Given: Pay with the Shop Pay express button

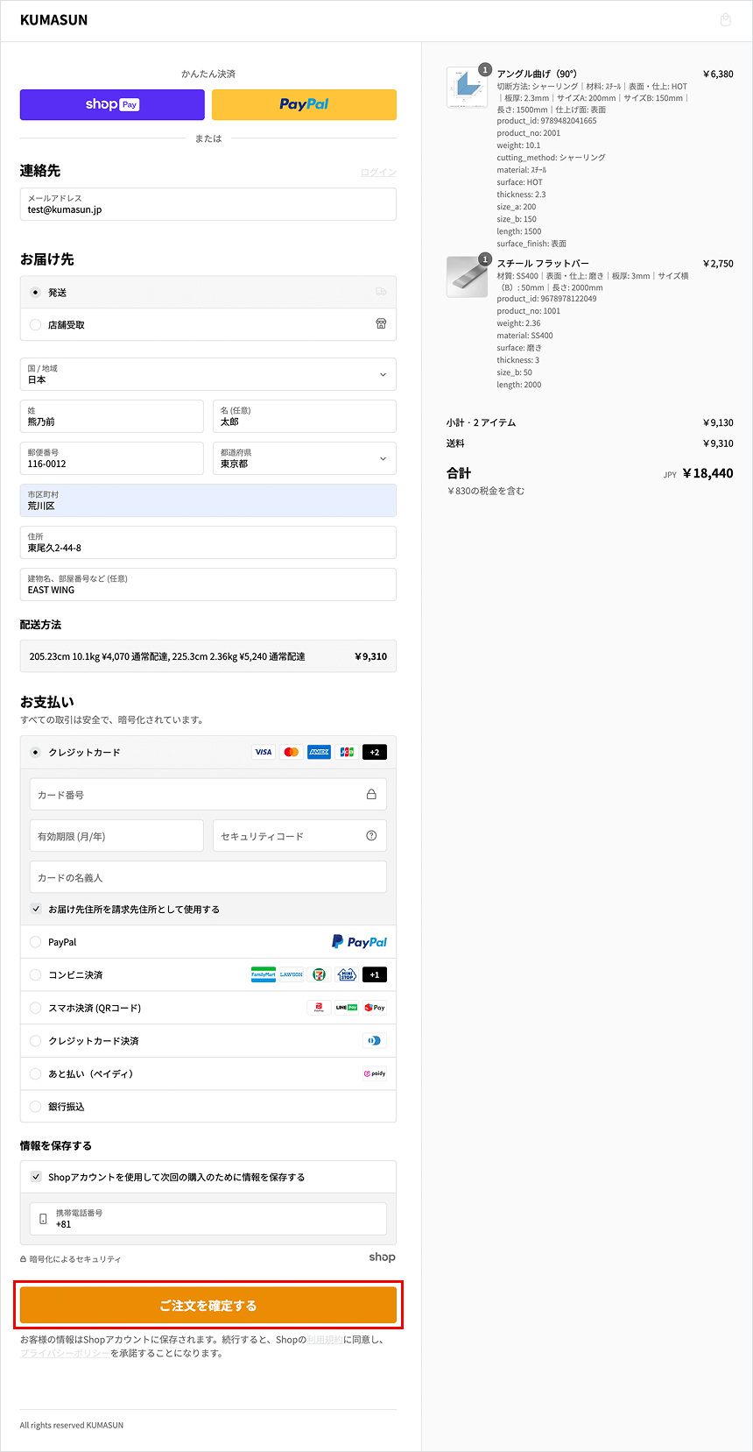Looking at the screenshot, I should click(112, 104).
